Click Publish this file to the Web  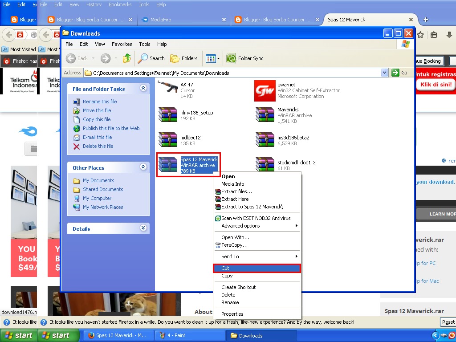[x=111, y=128]
